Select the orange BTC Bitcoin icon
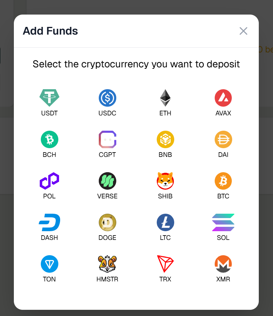The width and height of the screenshot is (273, 316). [223, 181]
